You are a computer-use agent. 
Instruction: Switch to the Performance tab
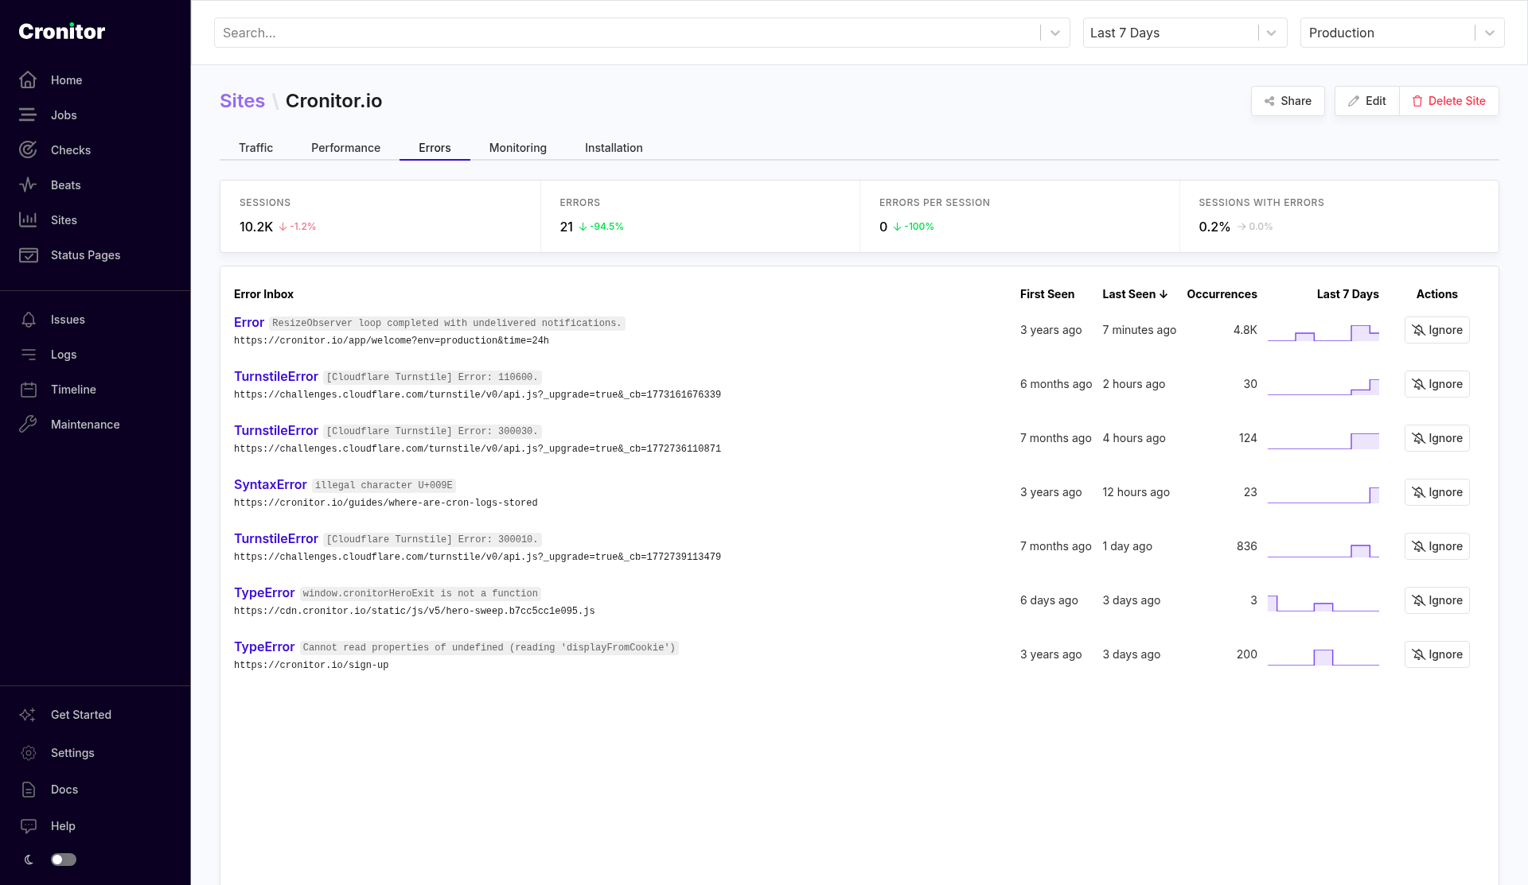click(x=345, y=148)
